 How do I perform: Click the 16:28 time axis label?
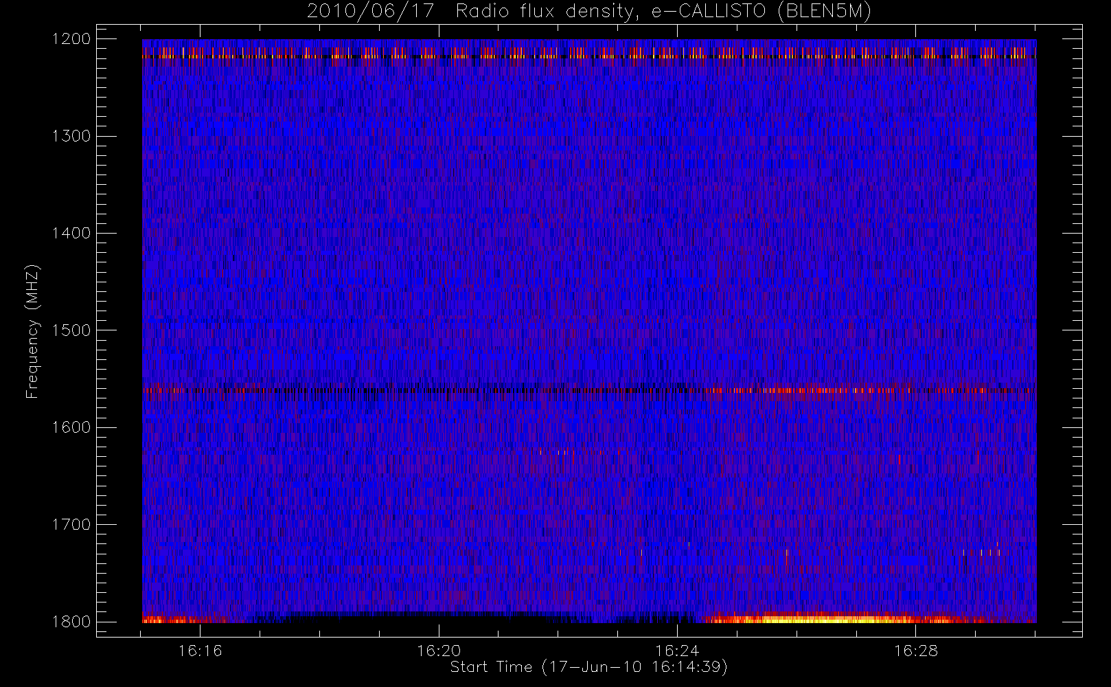tap(916, 651)
